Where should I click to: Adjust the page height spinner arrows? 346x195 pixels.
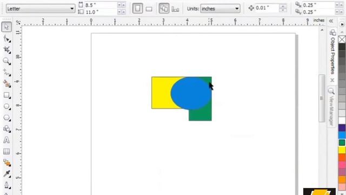pos(121,12)
